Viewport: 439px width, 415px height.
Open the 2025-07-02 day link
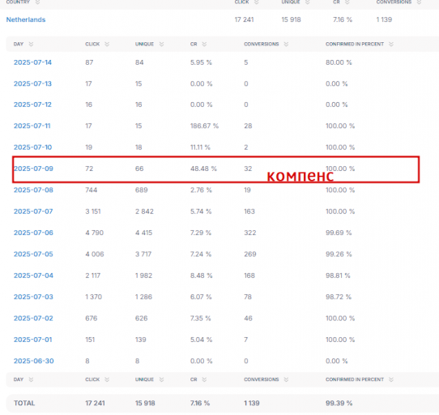click(33, 319)
